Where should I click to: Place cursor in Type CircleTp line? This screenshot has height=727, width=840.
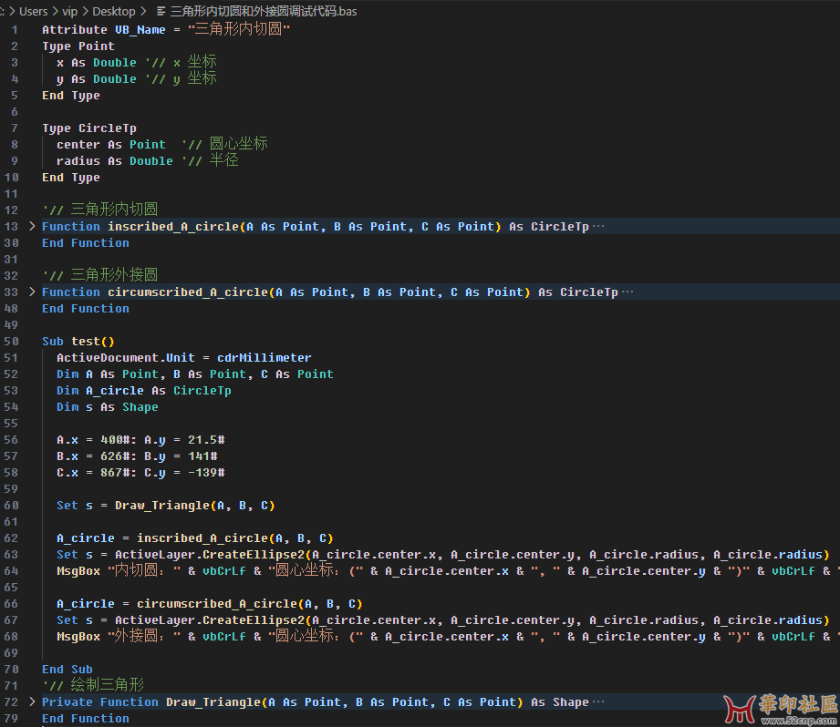(89, 128)
